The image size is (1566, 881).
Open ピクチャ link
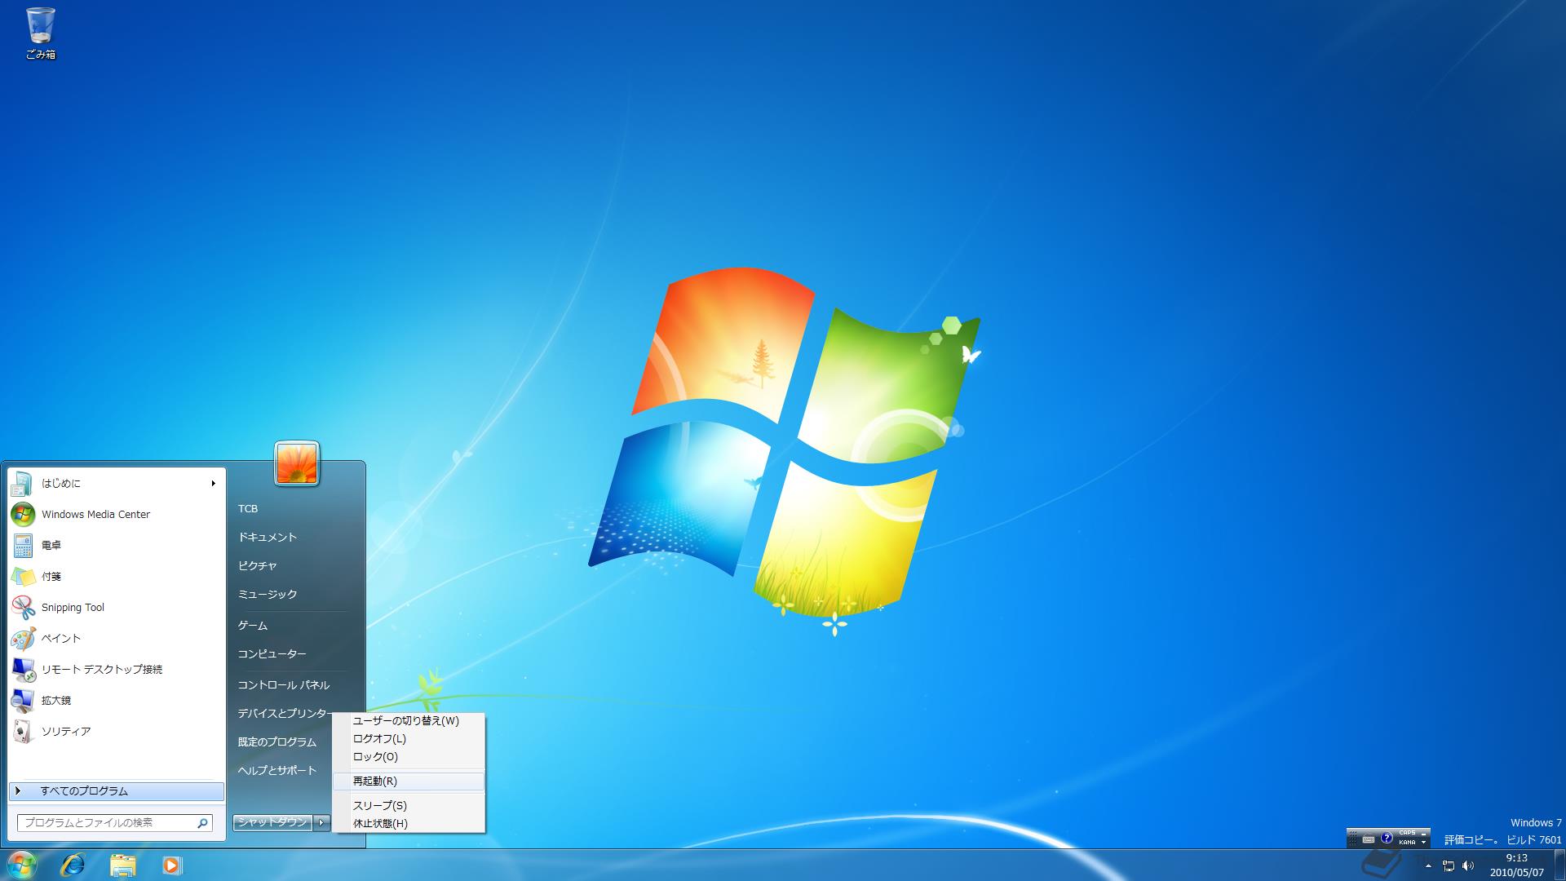click(x=257, y=566)
